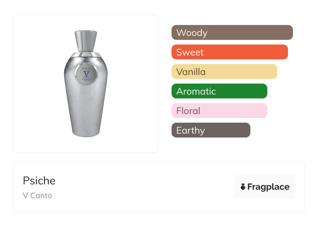Select the yellow Vanilla accord bar
The image size is (318, 225).
point(224,72)
